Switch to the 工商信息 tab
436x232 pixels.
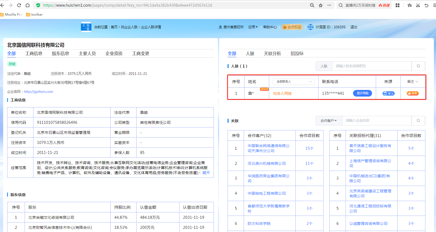point(34,53)
